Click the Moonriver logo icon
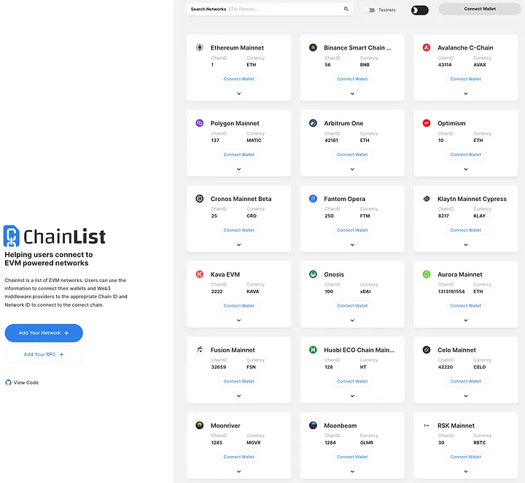525x483 pixels. coord(199,425)
